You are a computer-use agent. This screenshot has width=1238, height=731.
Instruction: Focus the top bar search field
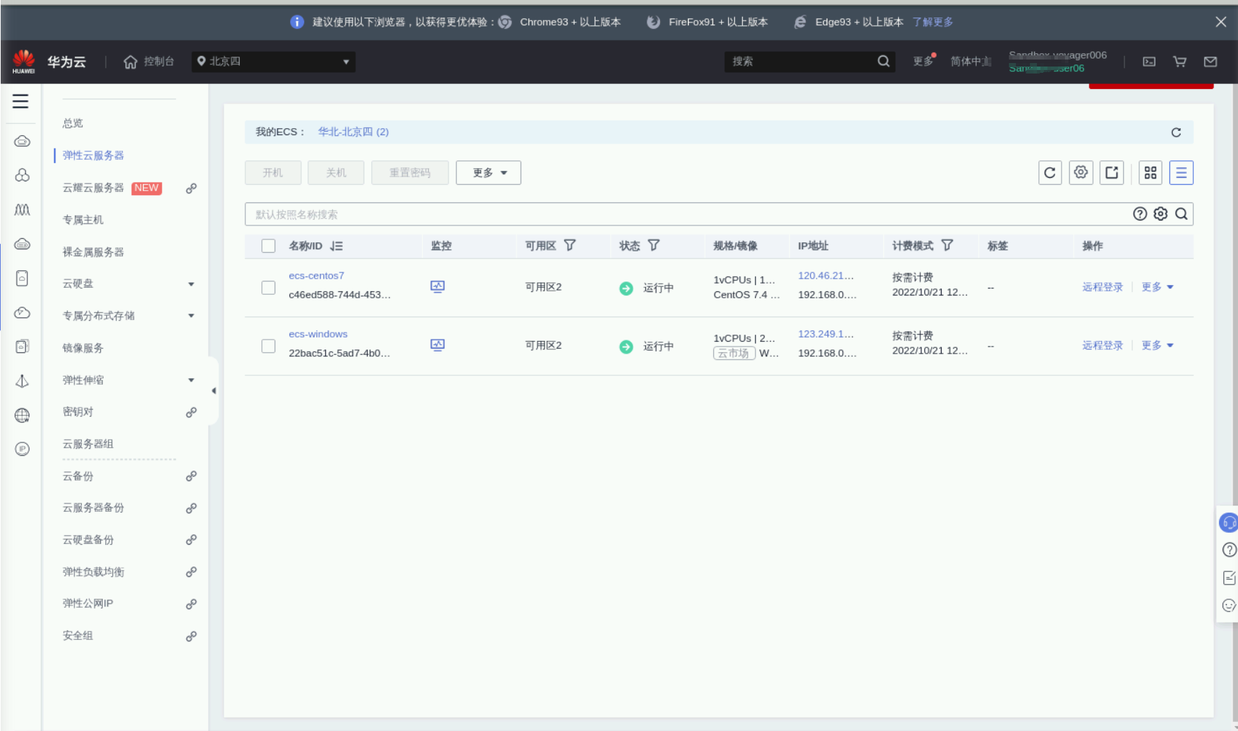801,62
